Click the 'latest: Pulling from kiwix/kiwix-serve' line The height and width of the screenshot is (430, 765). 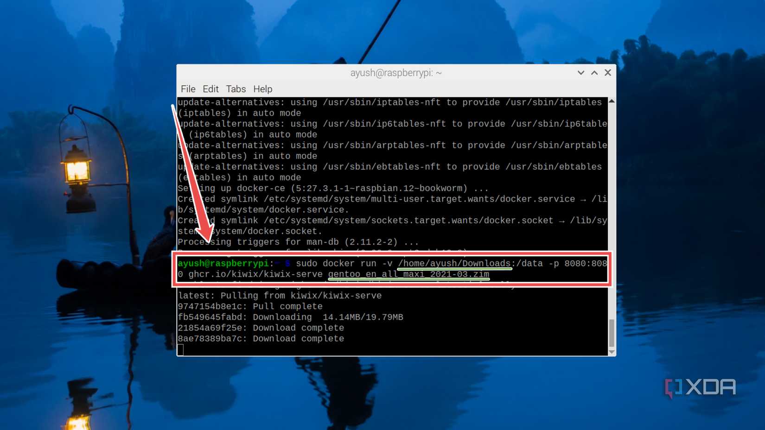pyautogui.click(x=280, y=295)
